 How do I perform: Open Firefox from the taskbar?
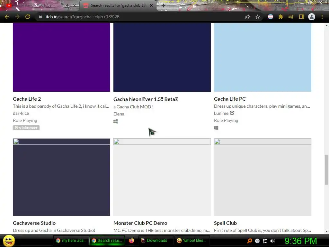pos(131,241)
